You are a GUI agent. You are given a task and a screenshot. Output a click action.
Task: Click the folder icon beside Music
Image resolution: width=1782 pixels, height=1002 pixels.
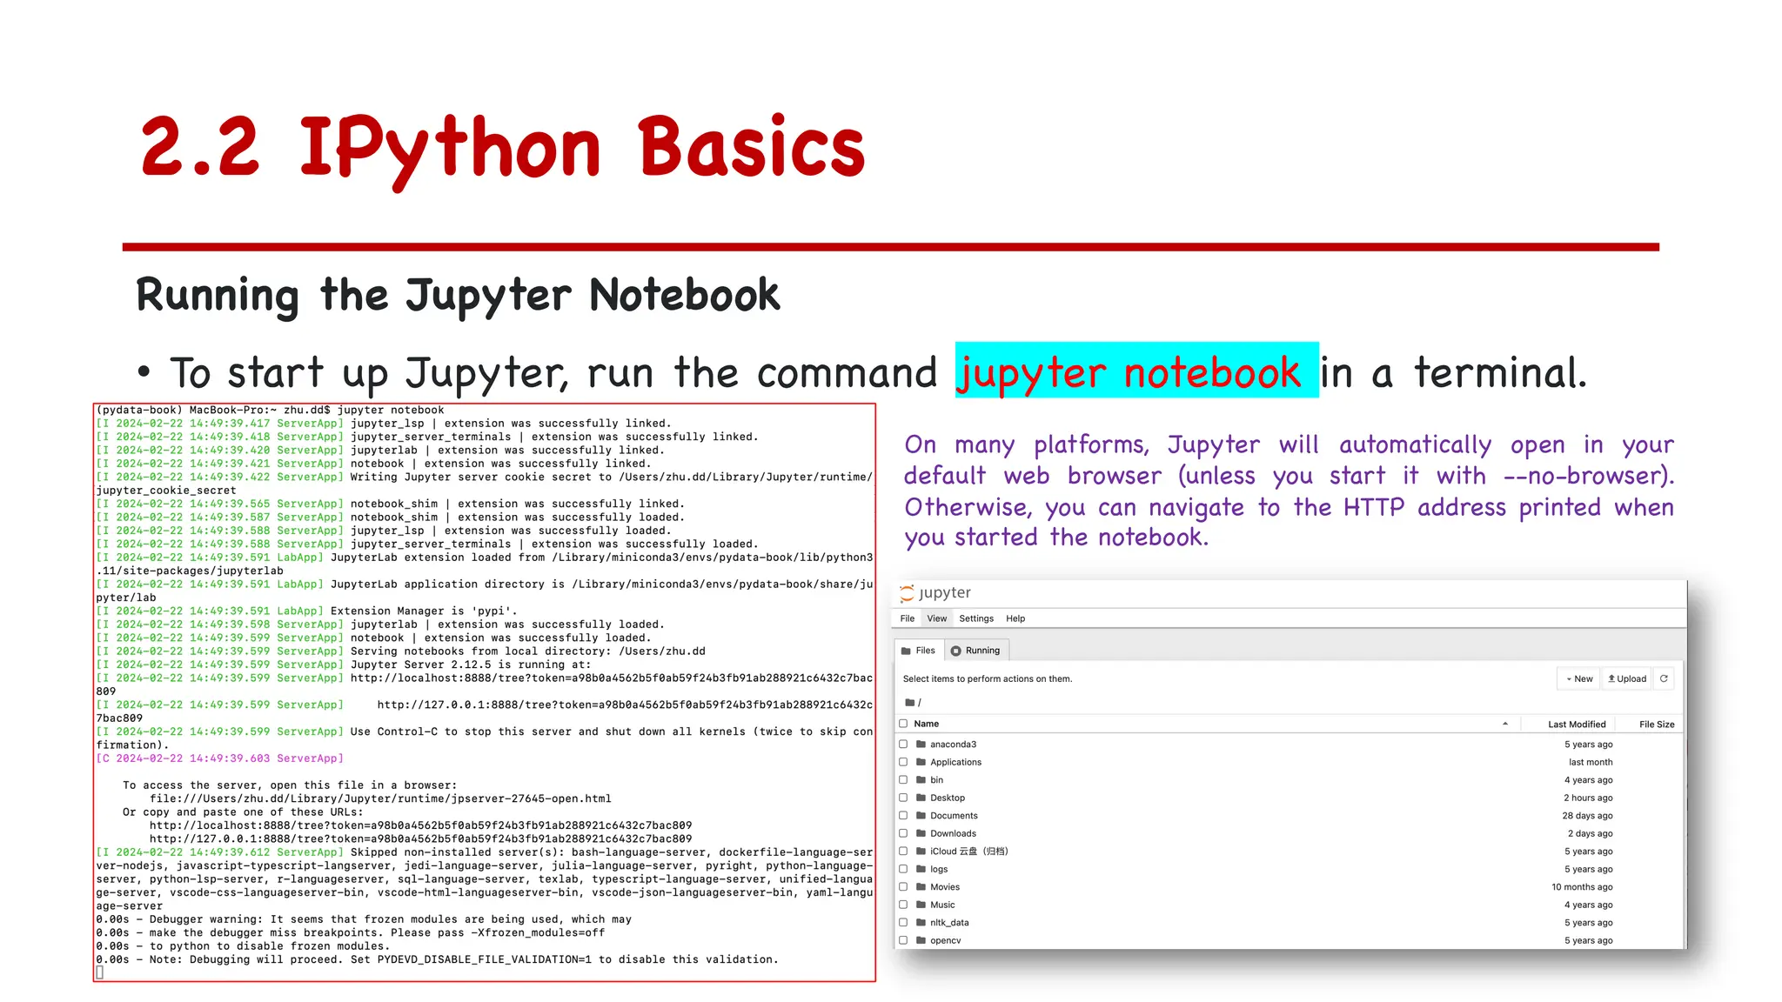click(x=921, y=905)
